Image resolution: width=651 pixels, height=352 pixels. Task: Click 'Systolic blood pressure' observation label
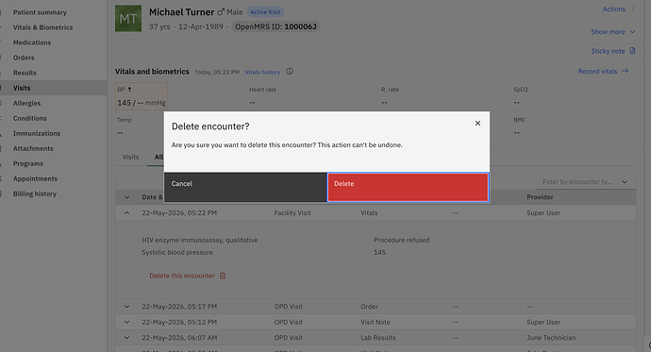[177, 252]
